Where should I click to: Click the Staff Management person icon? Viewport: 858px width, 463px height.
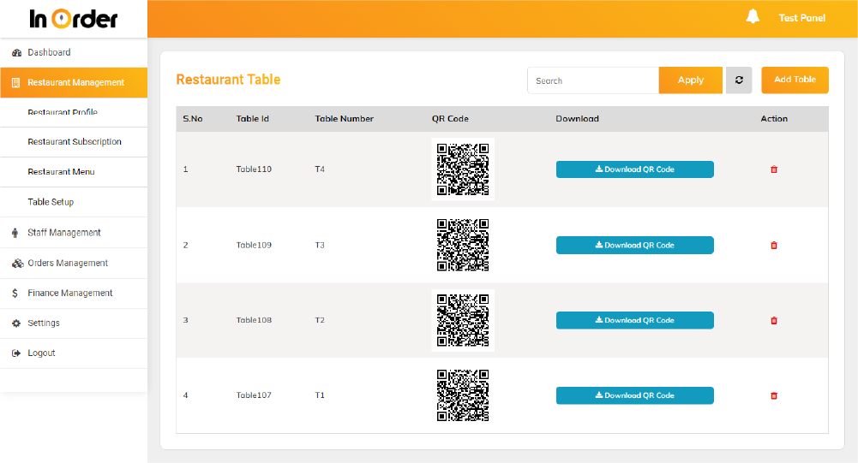coord(15,233)
